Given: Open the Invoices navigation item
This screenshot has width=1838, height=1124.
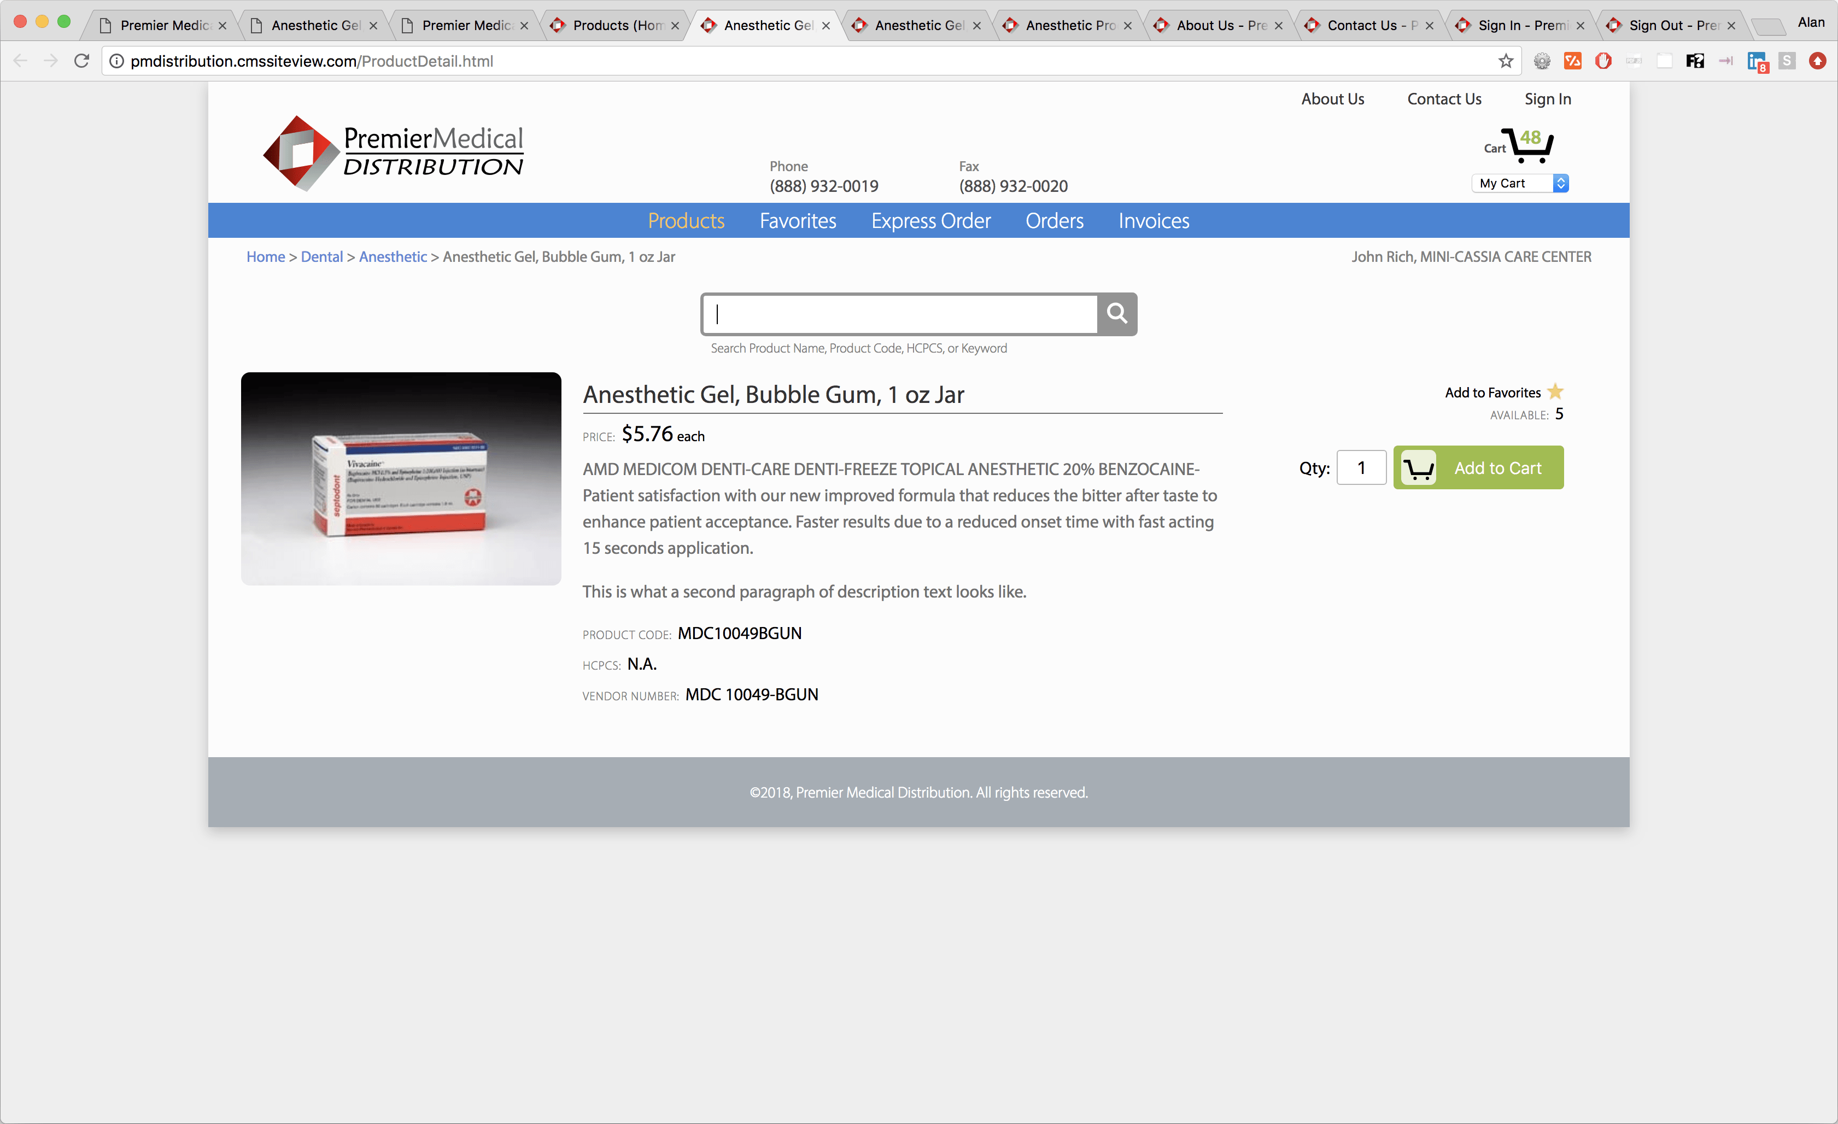Looking at the screenshot, I should [1153, 221].
